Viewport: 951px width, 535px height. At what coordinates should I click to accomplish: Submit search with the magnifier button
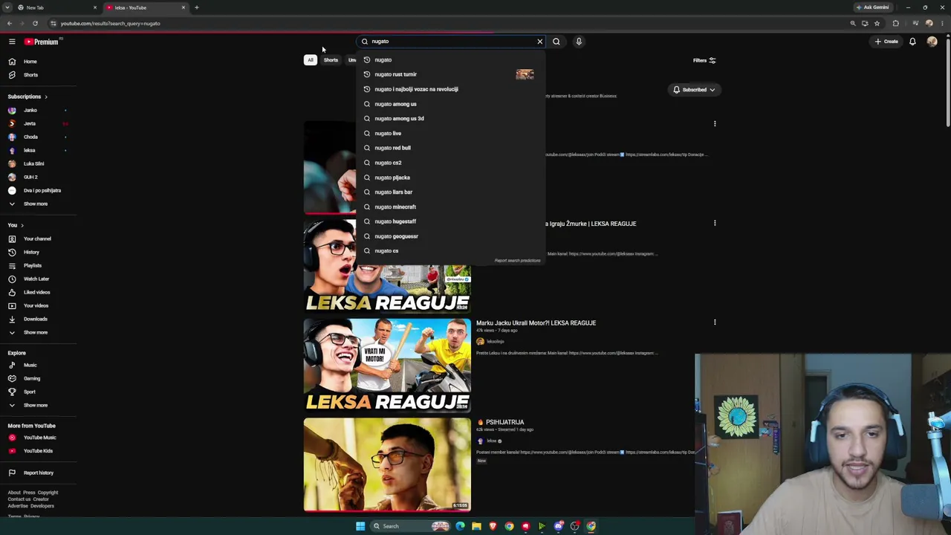tap(556, 42)
